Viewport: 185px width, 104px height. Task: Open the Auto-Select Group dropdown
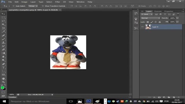(33, 6)
